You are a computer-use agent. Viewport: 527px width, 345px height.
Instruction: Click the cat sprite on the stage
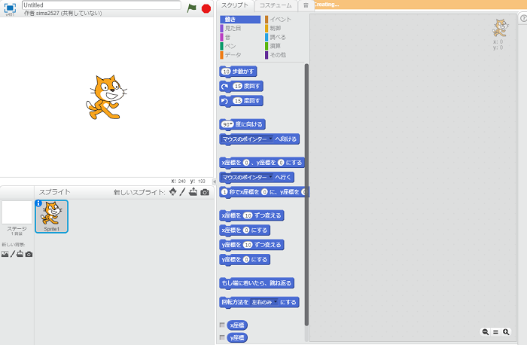click(105, 97)
